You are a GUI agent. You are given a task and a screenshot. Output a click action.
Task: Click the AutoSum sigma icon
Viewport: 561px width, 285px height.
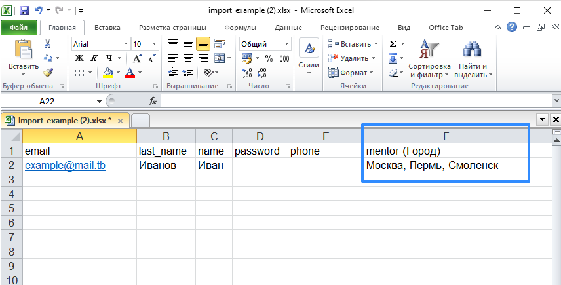tap(393, 44)
